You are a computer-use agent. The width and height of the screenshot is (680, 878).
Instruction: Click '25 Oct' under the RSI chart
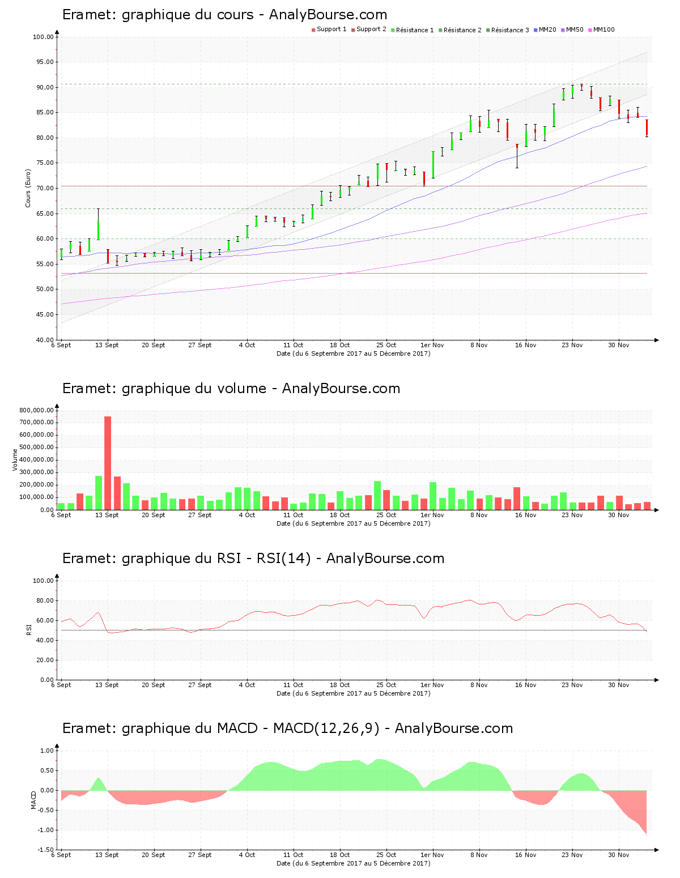click(386, 685)
